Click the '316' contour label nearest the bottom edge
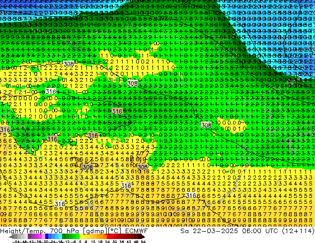315x243 pixels. pyautogui.click(x=60, y=204)
